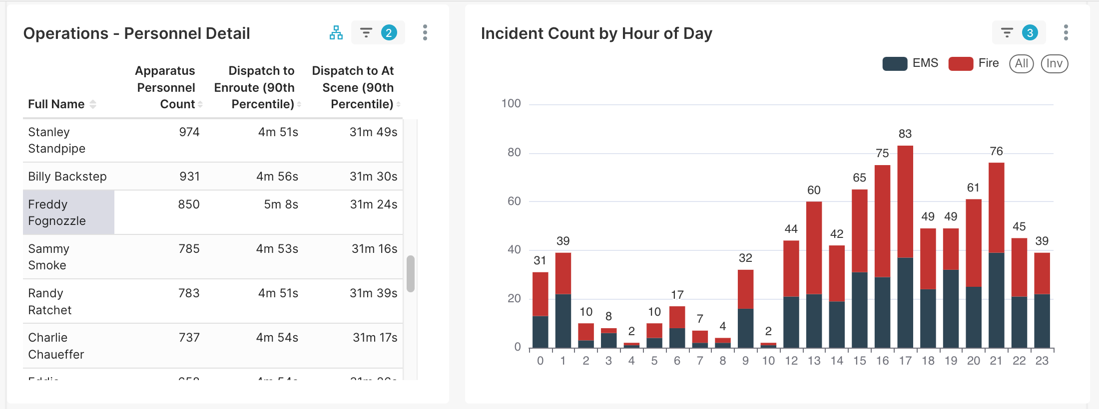Open Incident Count chart three-dot menu
The image size is (1099, 409).
[x=1066, y=33]
